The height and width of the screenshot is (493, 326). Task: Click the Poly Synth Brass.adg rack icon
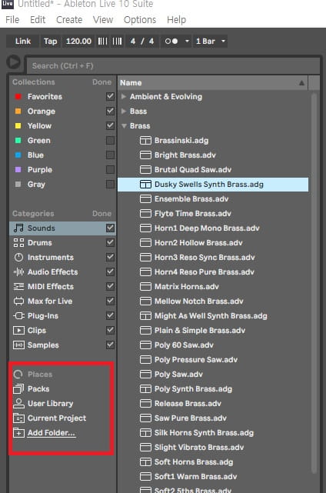145,389
